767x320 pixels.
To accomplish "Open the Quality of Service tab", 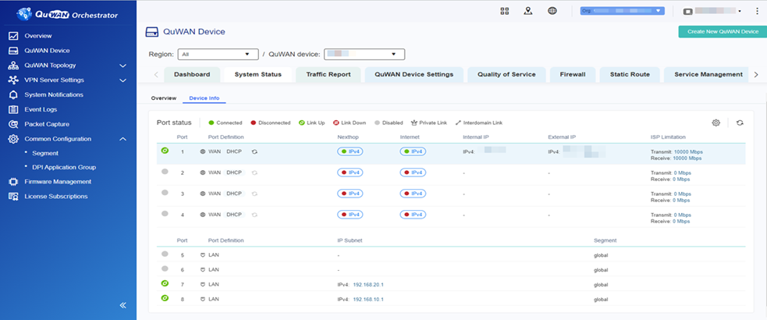I will 506,74.
